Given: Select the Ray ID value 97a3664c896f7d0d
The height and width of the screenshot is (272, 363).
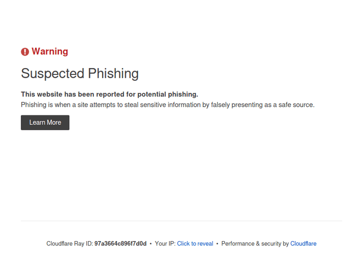Looking at the screenshot, I should pos(120,243).
